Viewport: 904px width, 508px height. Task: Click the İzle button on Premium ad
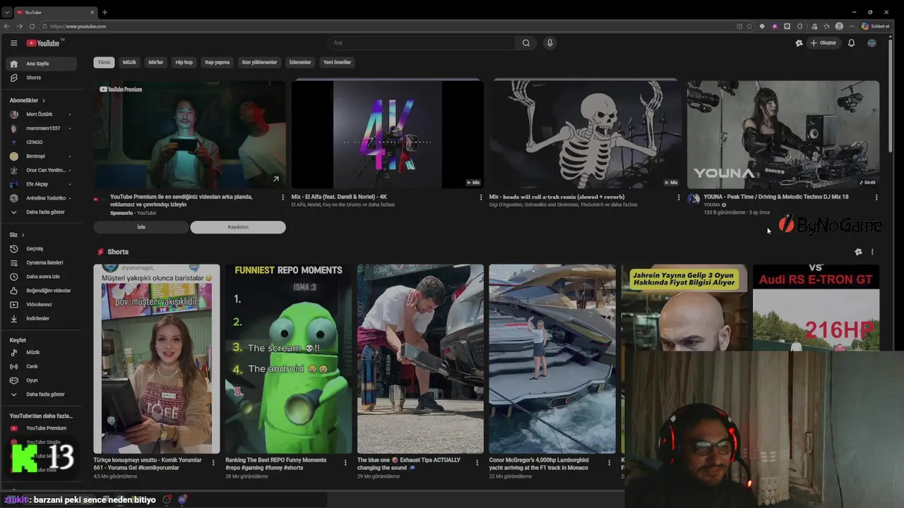tap(141, 227)
